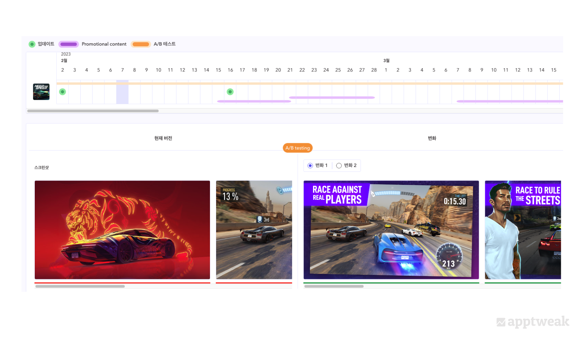585x341 pixels.
Task: Click the purple Promotional content legend pill
Action: point(69,44)
